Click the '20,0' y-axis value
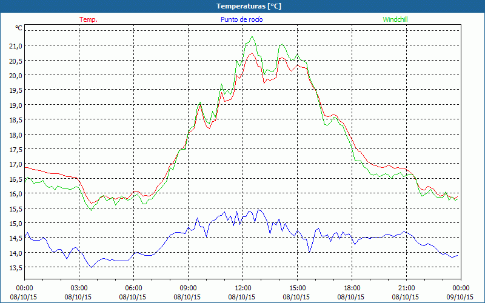The image size is (485, 303). (16, 75)
